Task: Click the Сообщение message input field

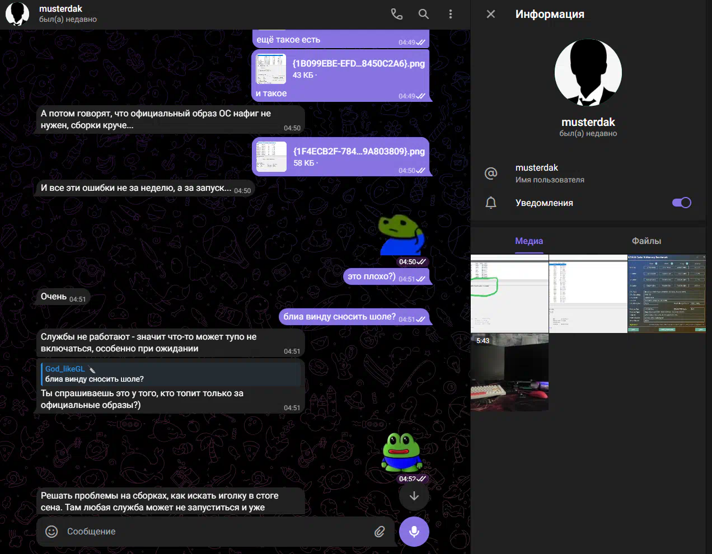Action: pyautogui.click(x=213, y=532)
